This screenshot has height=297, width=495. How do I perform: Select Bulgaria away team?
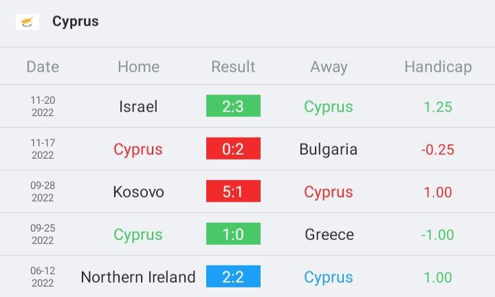(x=329, y=149)
